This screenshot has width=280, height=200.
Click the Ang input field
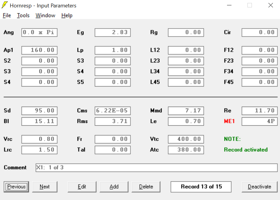click(x=39, y=33)
